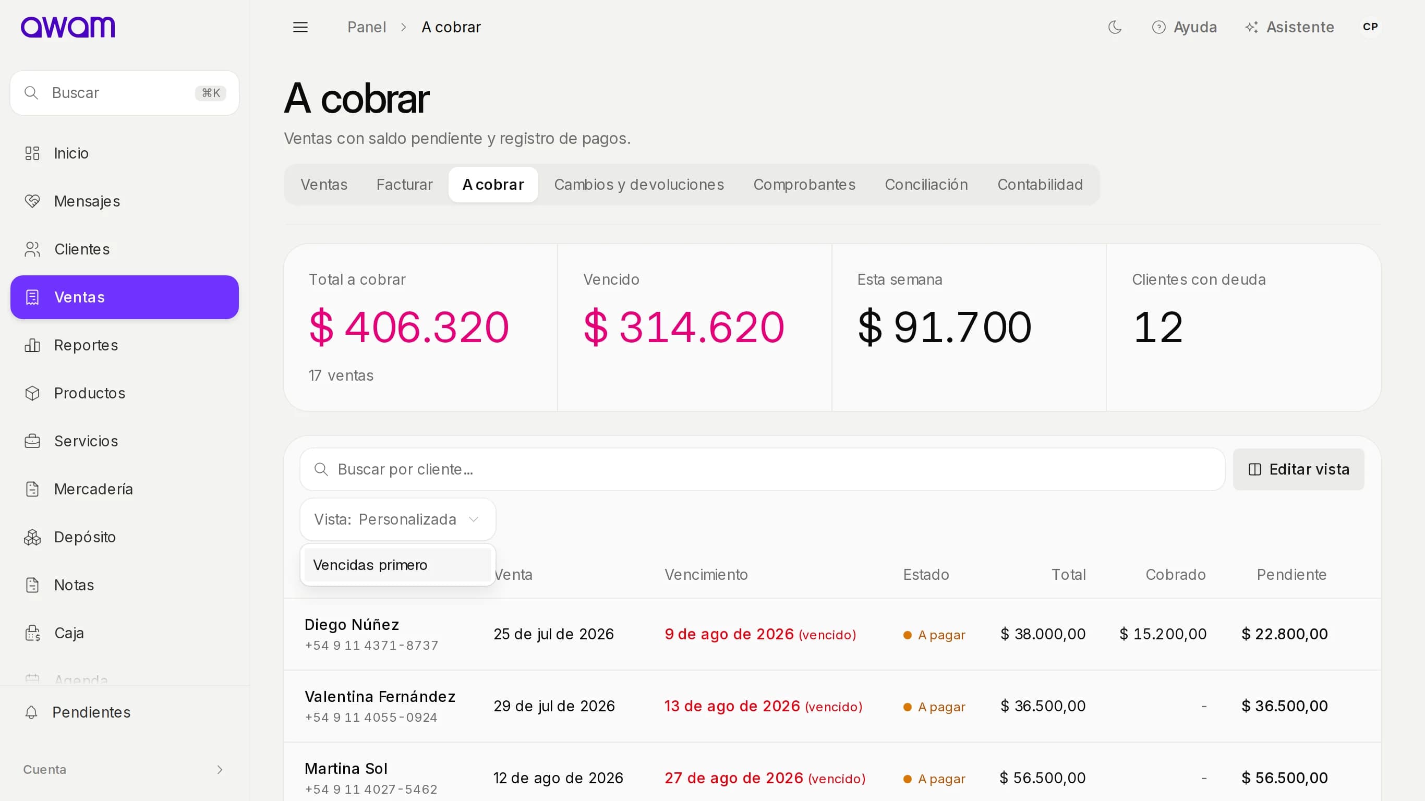
Task: Sort by Vencimiento column header
Action: click(x=706, y=575)
